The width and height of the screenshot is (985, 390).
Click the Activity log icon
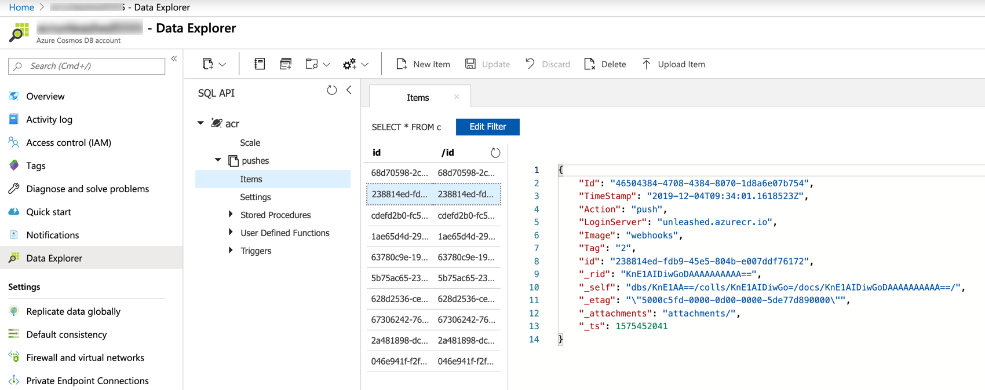14,119
